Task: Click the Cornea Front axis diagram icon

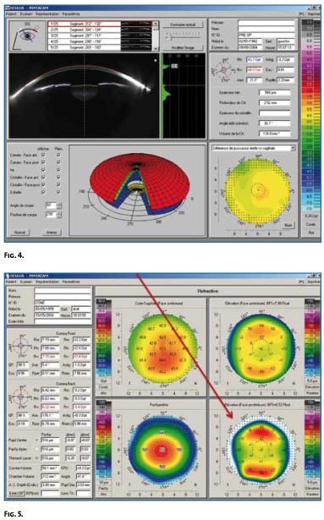Action: point(20,346)
